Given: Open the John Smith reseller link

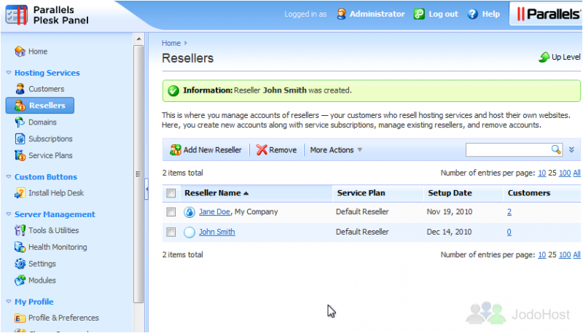Looking at the screenshot, I should (x=216, y=232).
